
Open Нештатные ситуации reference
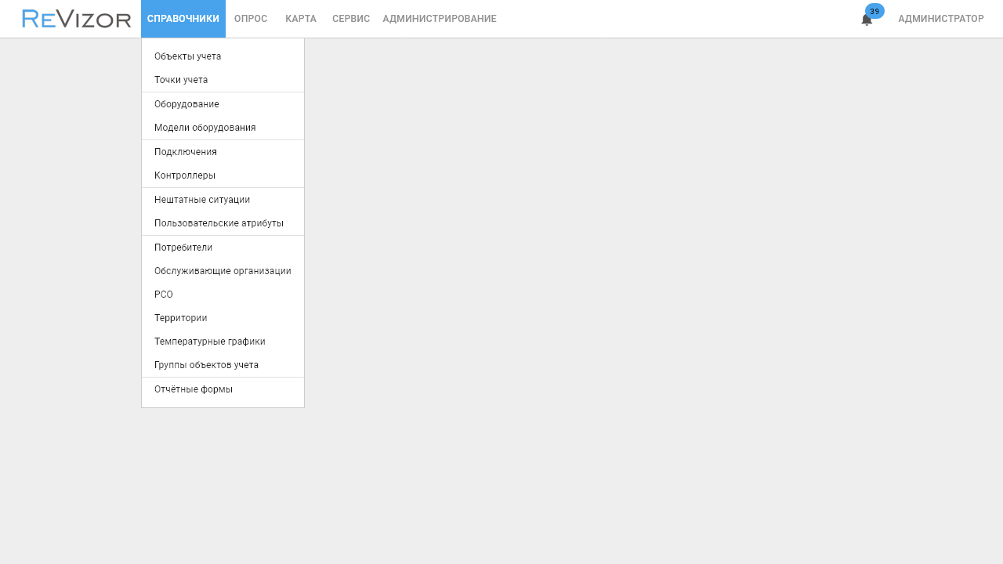223,200
